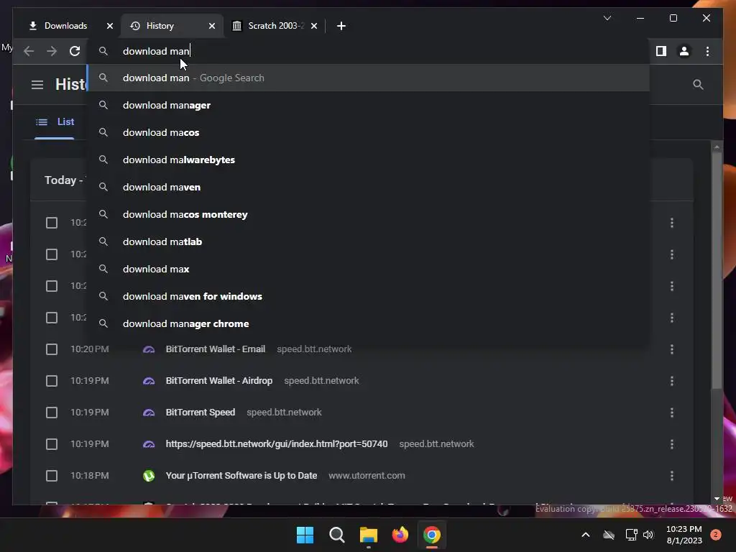The image size is (736, 552).
Task: Open BitTorrent Speed history link
Action: (x=201, y=412)
